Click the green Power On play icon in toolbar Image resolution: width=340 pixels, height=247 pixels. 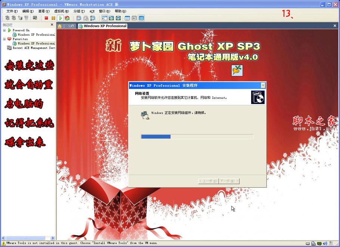[x=61, y=18]
